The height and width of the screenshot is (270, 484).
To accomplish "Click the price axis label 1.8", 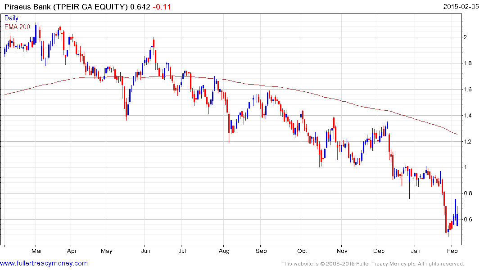I will [468, 63].
